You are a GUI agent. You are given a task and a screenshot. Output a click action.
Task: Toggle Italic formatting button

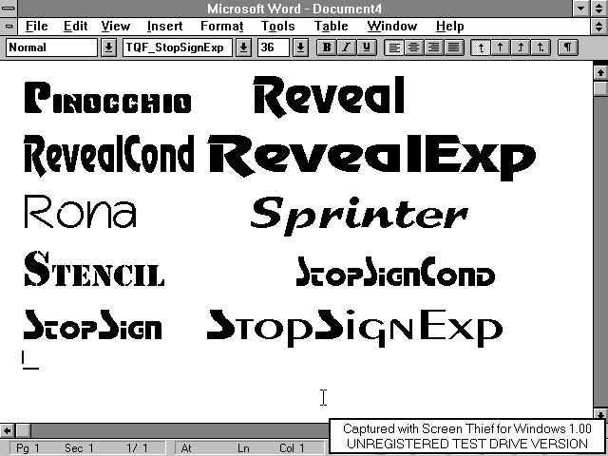[x=346, y=47]
